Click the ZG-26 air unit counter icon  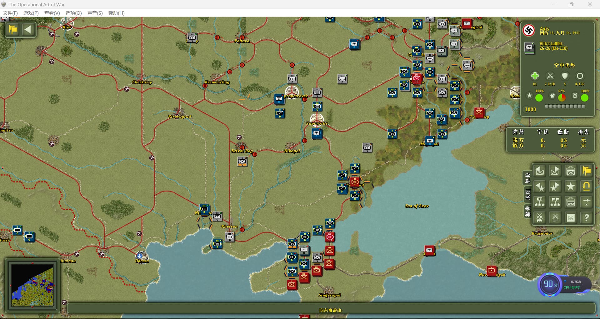[529, 48]
